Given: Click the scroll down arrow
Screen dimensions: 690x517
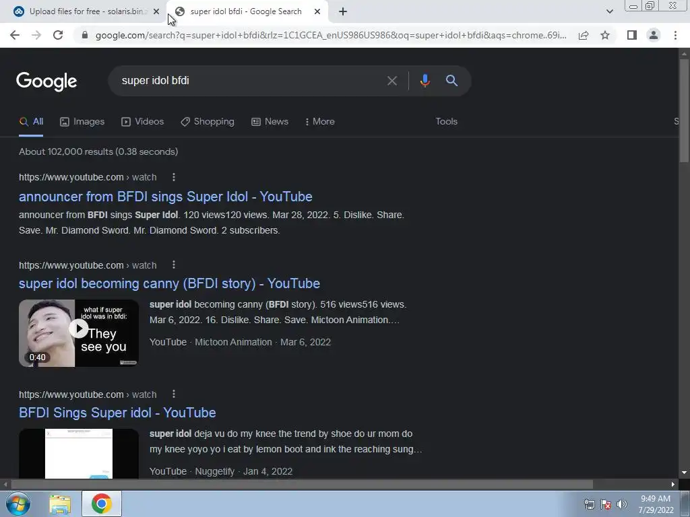Looking at the screenshot, I should click(x=684, y=473).
